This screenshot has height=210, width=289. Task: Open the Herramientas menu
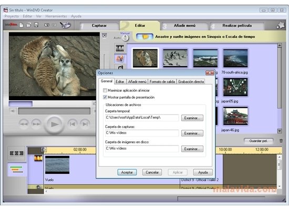click(x=56, y=16)
